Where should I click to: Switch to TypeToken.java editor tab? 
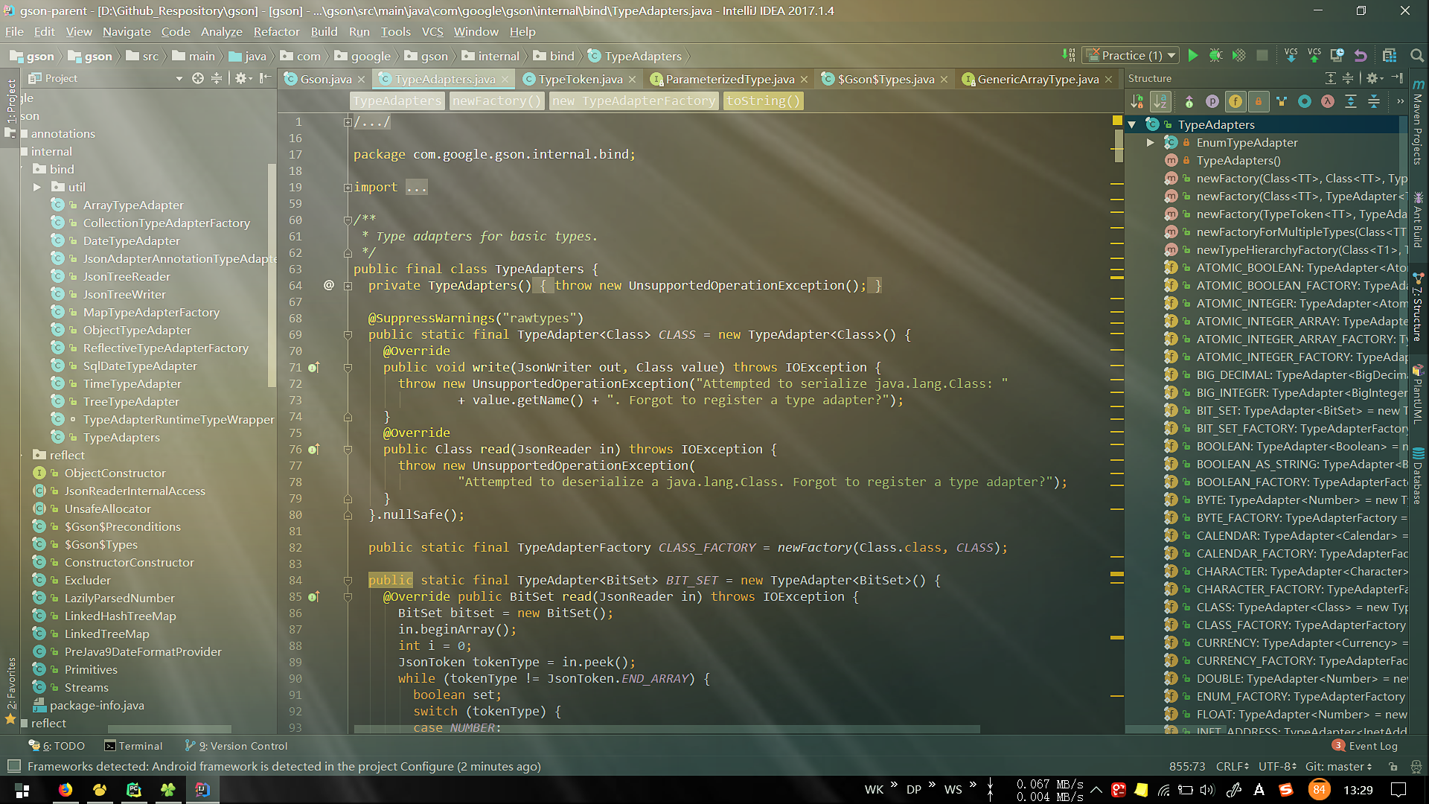(580, 79)
